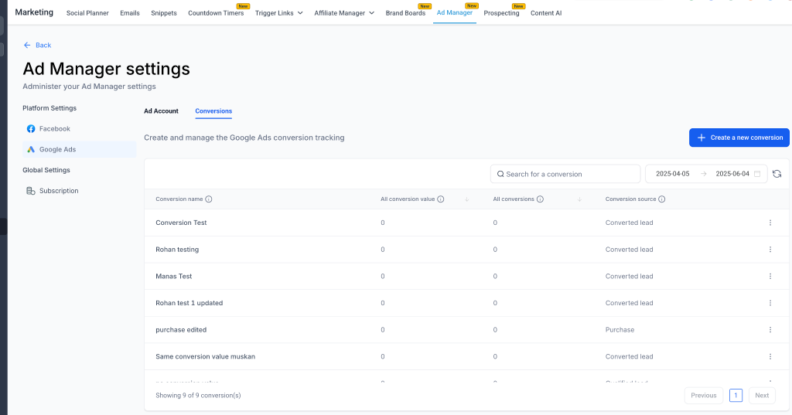Sort by All conversions arrow
The height and width of the screenshot is (415, 792).
579,199
